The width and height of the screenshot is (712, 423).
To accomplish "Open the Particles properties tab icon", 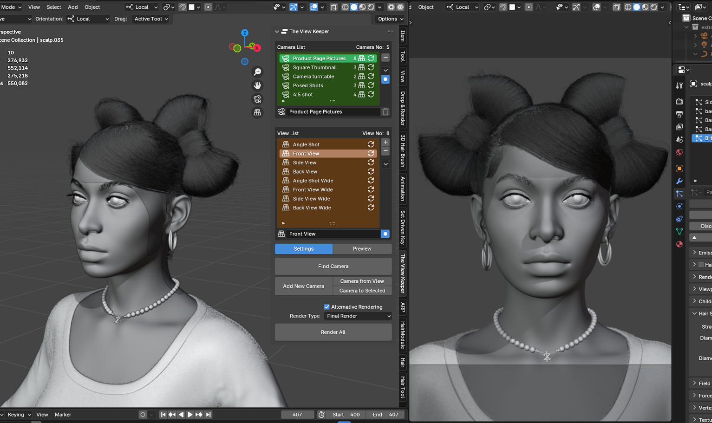I will point(679,194).
